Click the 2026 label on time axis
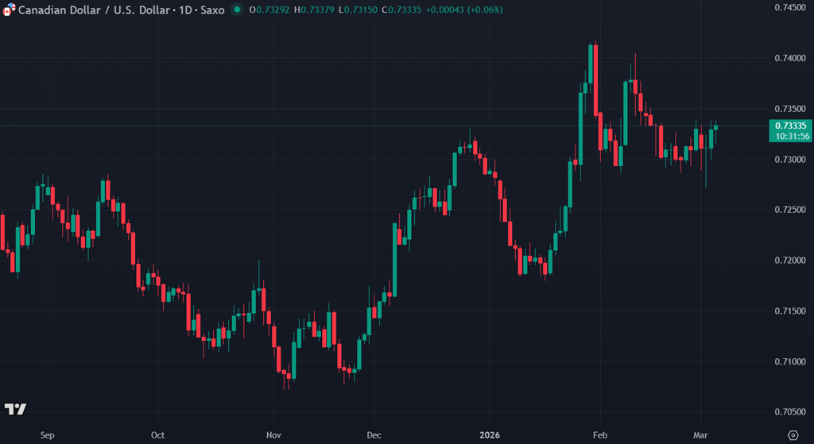 [x=490, y=435]
